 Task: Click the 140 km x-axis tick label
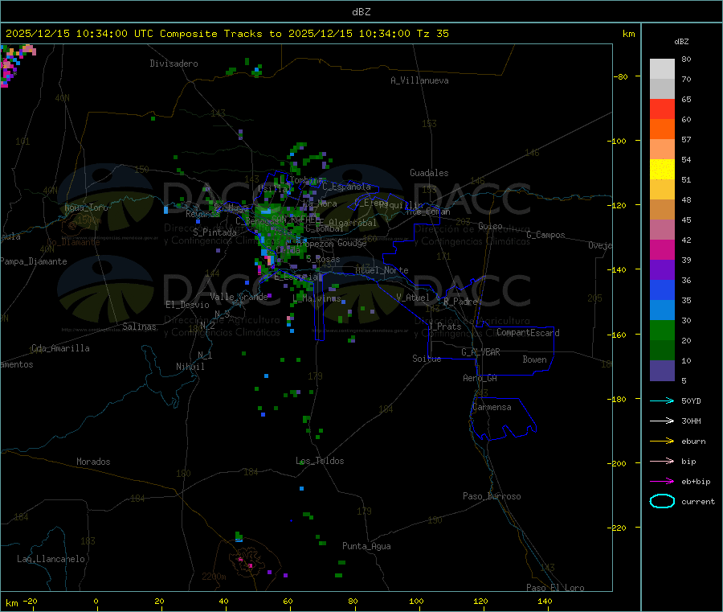click(545, 602)
